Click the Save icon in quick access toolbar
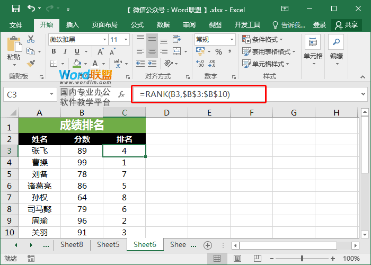The width and height of the screenshot is (371, 265). coord(16,9)
